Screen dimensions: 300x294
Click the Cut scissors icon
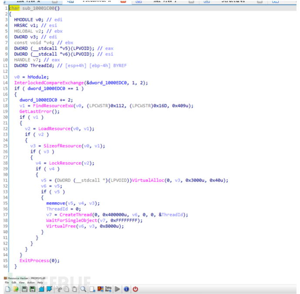click(x=59, y=289)
